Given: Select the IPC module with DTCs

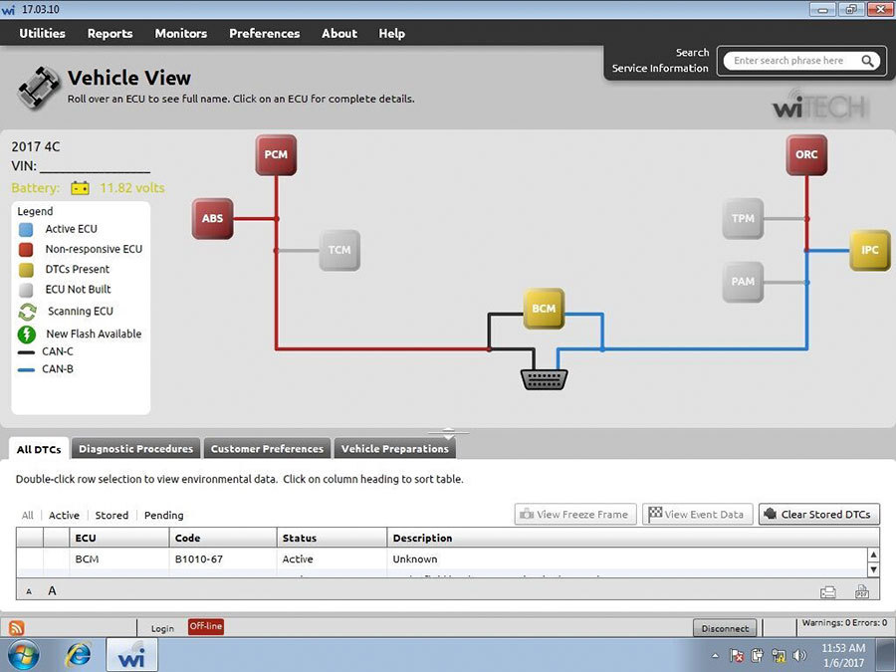Looking at the screenshot, I should [869, 250].
